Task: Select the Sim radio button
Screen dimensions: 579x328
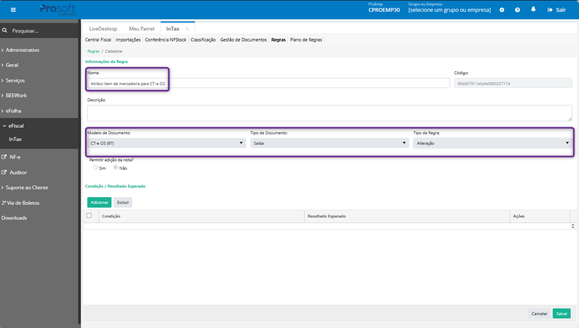Action: click(96, 167)
